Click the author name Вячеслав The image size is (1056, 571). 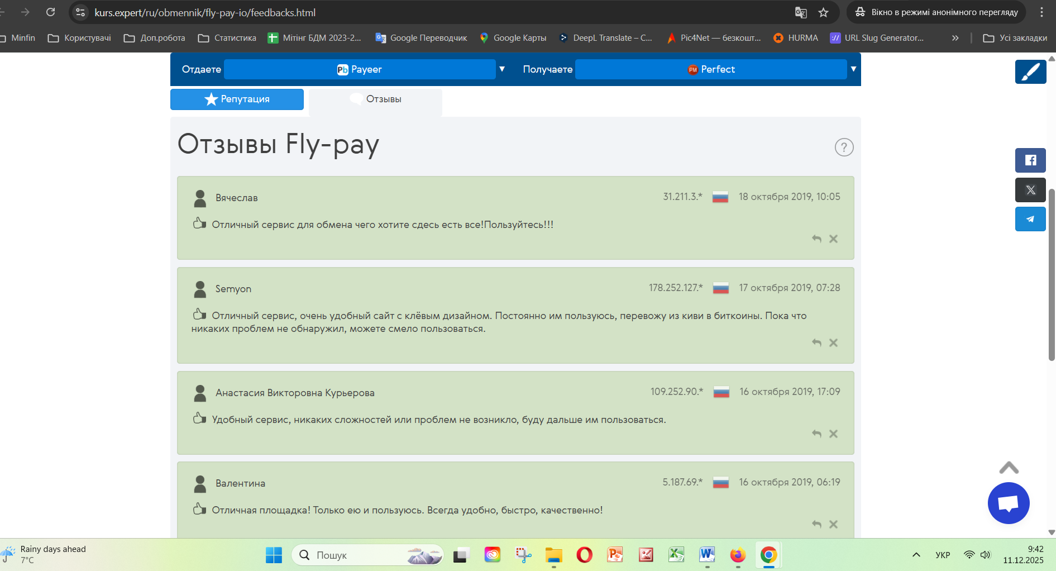point(237,198)
